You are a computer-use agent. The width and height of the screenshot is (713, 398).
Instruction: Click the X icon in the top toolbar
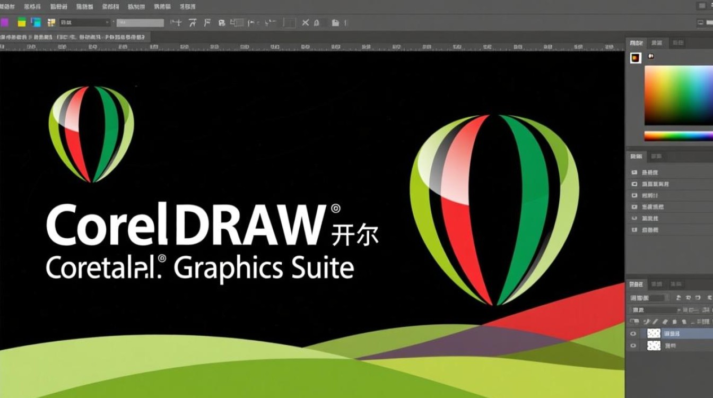[x=305, y=22]
